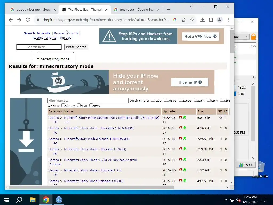The width and height of the screenshot is (273, 205).
Task: Focus the 'Filter names..' field
Action: pyautogui.click(x=88, y=101)
